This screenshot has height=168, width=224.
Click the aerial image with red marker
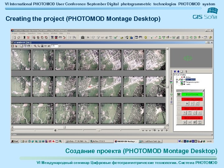88,86
